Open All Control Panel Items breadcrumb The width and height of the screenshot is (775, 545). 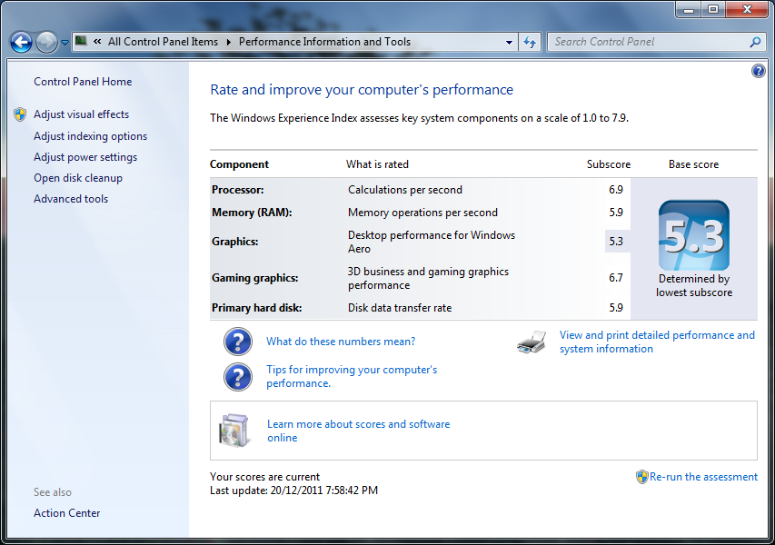[164, 42]
